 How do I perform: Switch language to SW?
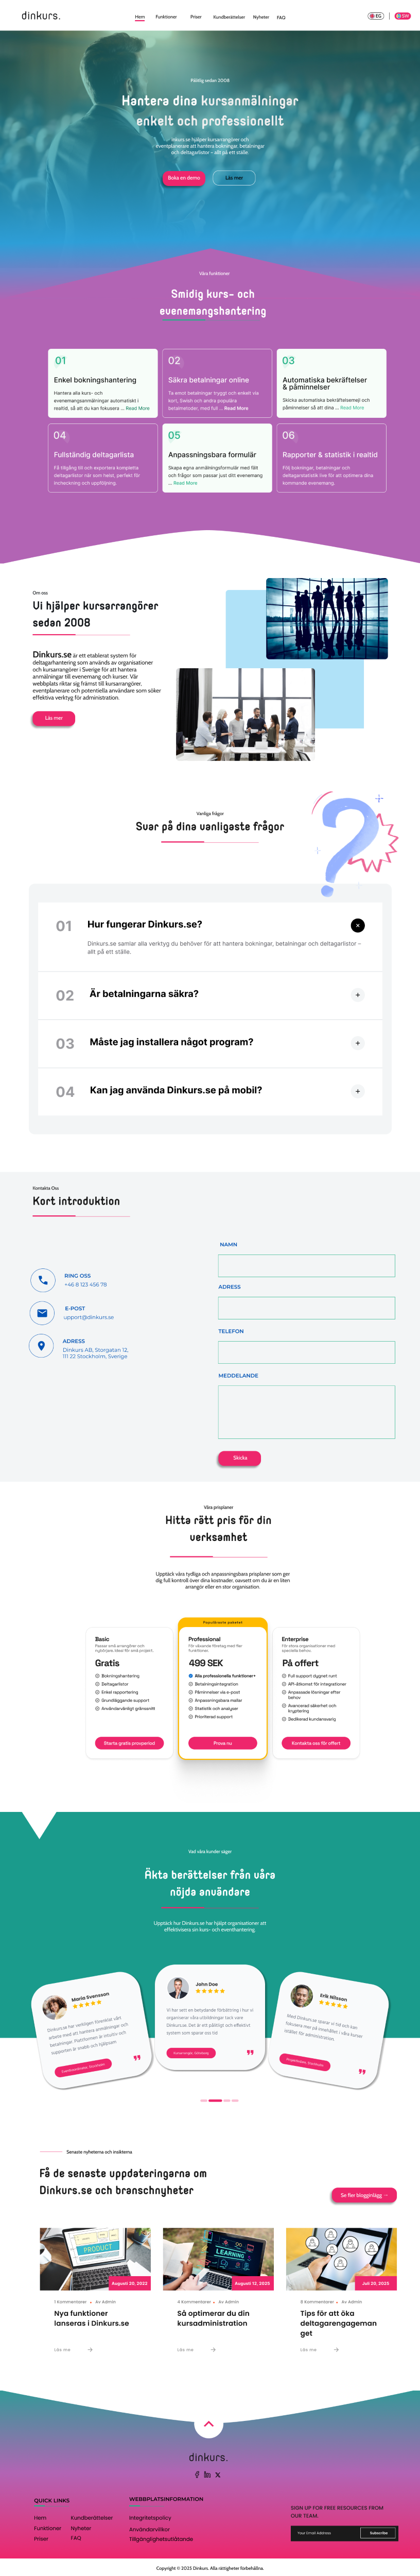(402, 16)
